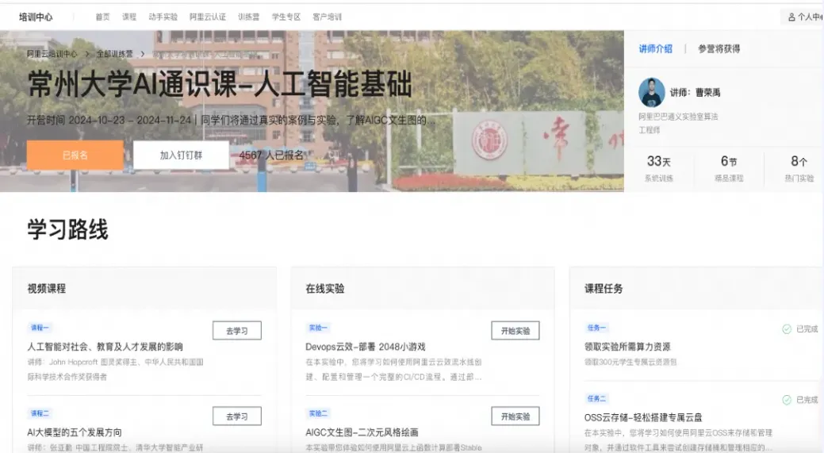The height and width of the screenshot is (453, 824).
Task: Select 训练营 in the navigation bar
Action: click(248, 17)
